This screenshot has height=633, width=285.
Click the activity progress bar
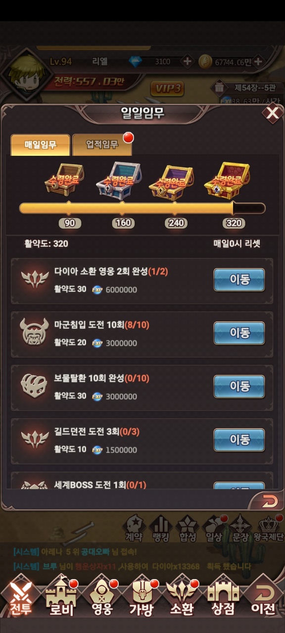[142, 208]
